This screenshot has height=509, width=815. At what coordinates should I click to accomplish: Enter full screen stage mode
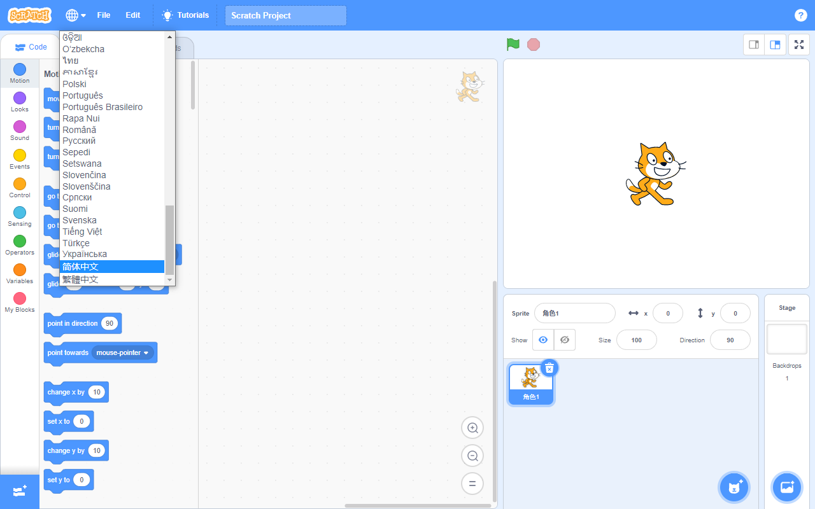click(x=799, y=45)
